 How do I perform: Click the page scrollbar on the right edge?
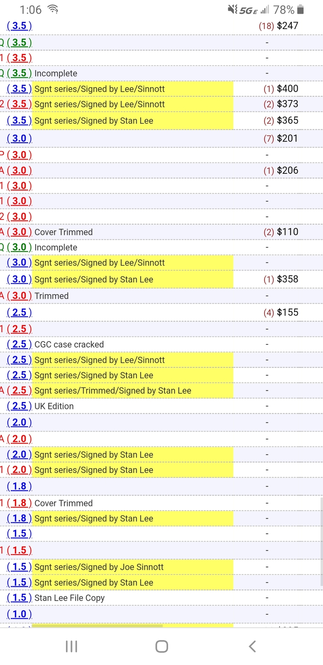point(321,541)
